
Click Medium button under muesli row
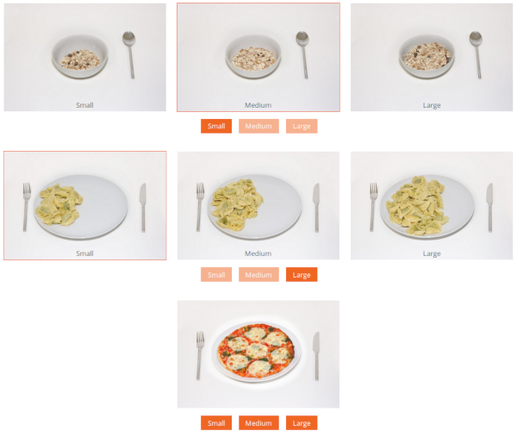[x=258, y=127]
